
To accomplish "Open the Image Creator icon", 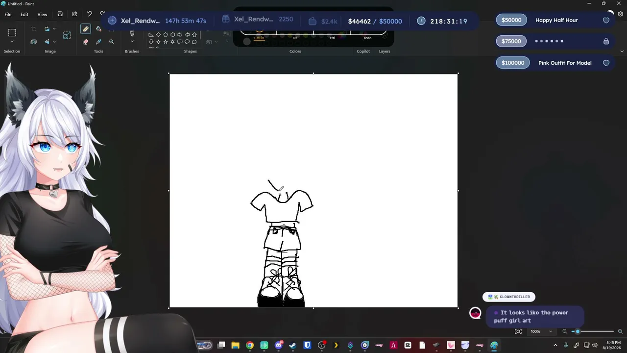I will (67, 35).
